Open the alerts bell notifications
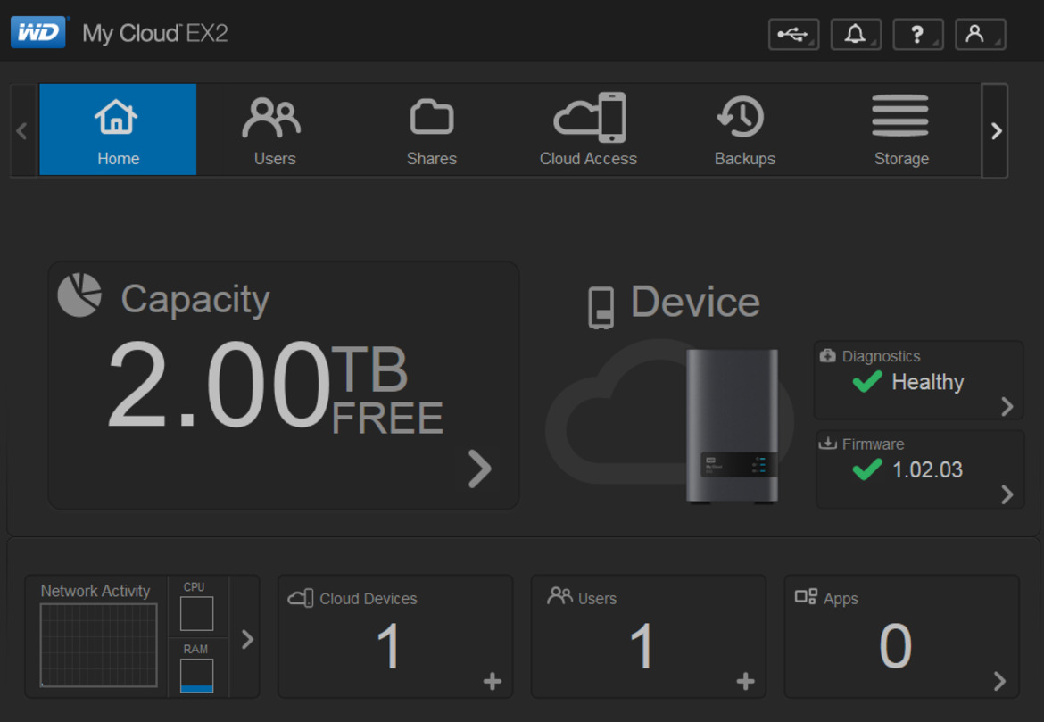This screenshot has height=722, width=1044. 856,34
